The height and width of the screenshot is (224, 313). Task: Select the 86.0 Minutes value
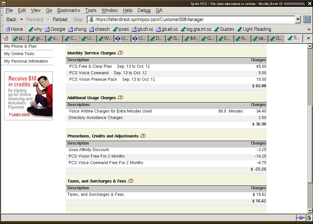(x=231, y=111)
